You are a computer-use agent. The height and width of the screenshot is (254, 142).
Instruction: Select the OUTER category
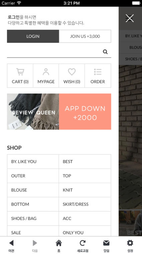coord(33,176)
